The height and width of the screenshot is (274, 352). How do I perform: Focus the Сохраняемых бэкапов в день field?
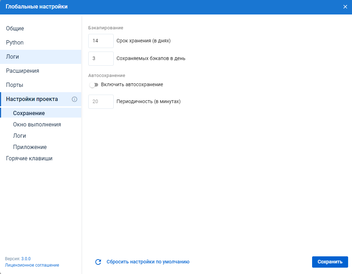click(x=101, y=59)
